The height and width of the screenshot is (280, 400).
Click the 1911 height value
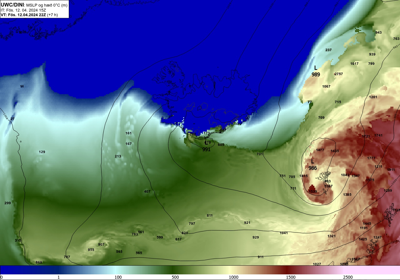point(391,170)
